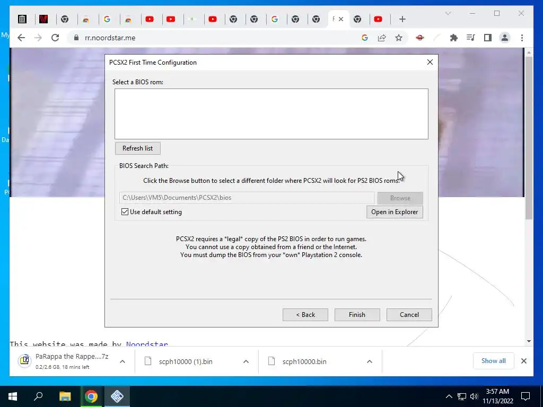Screen dimensions: 543x407
Task: Select the PCSX2 icon in the taskbar
Action: point(117,396)
